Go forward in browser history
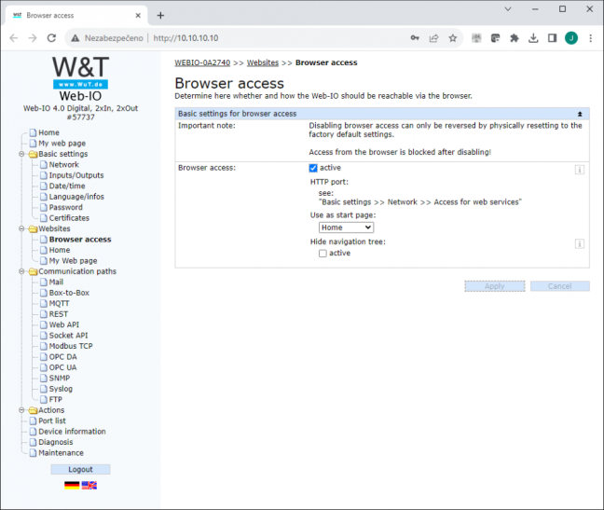The image size is (604, 510). coord(33,38)
